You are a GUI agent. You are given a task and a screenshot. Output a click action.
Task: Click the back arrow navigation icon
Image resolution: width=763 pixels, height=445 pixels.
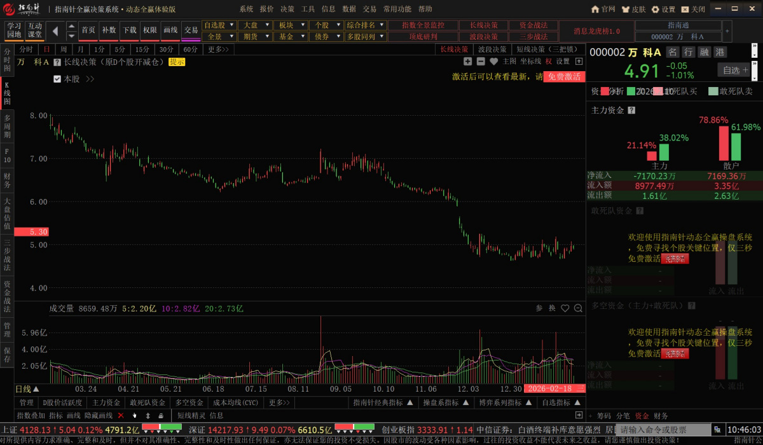pos(55,31)
